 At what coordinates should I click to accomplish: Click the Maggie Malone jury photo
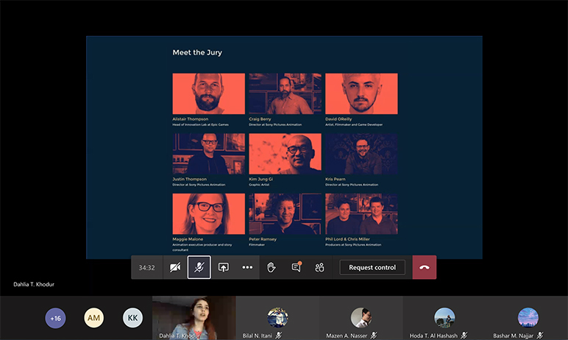coord(209,214)
